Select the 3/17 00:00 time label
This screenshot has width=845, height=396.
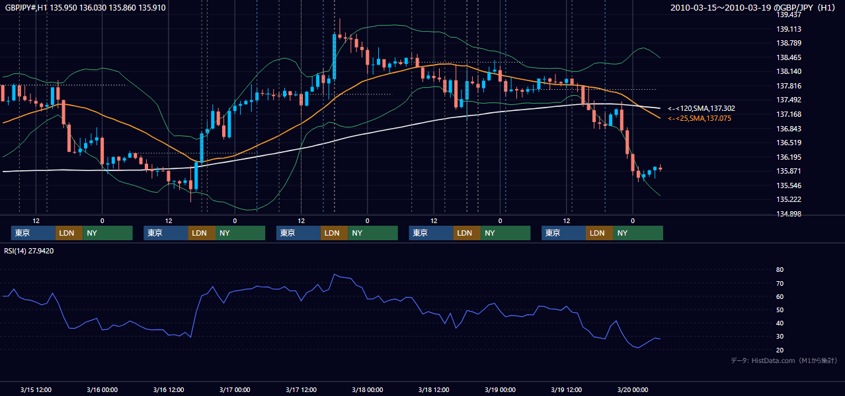[235, 389]
